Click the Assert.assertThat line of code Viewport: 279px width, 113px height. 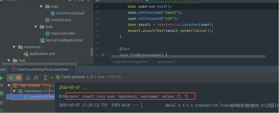[171, 31]
